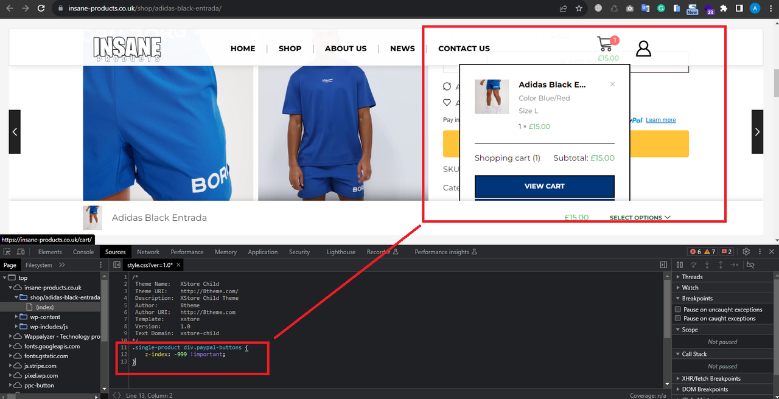Click the step into debugger icon
This screenshot has width=779, height=399.
pos(707,265)
